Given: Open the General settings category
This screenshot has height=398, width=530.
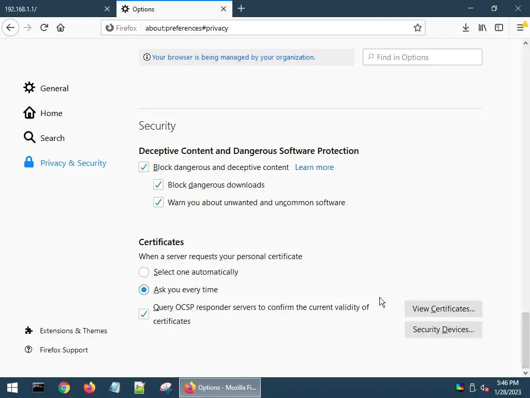Looking at the screenshot, I should click(x=54, y=88).
